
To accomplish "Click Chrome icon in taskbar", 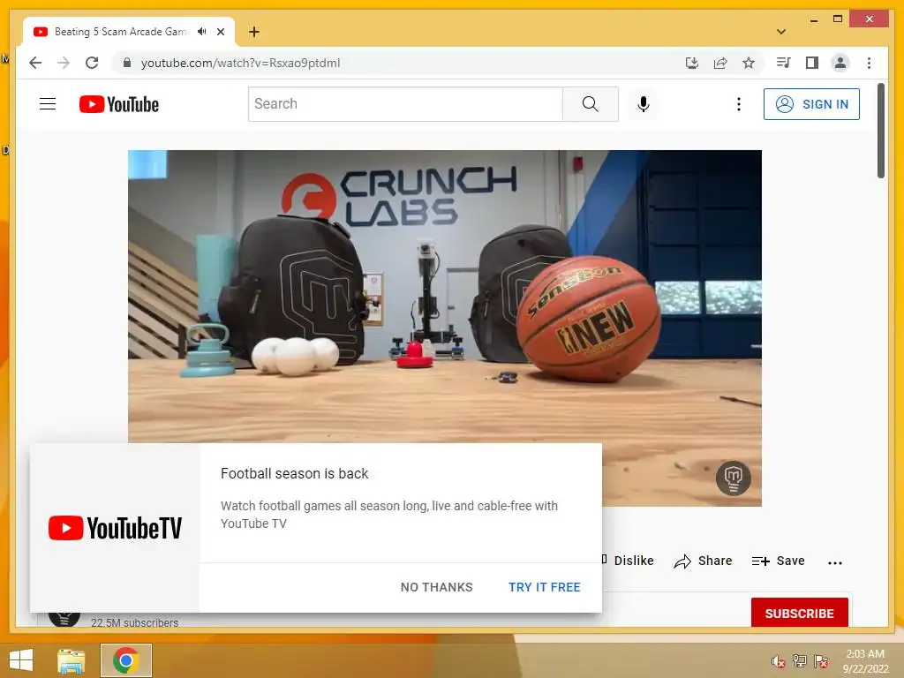I will click(x=126, y=660).
